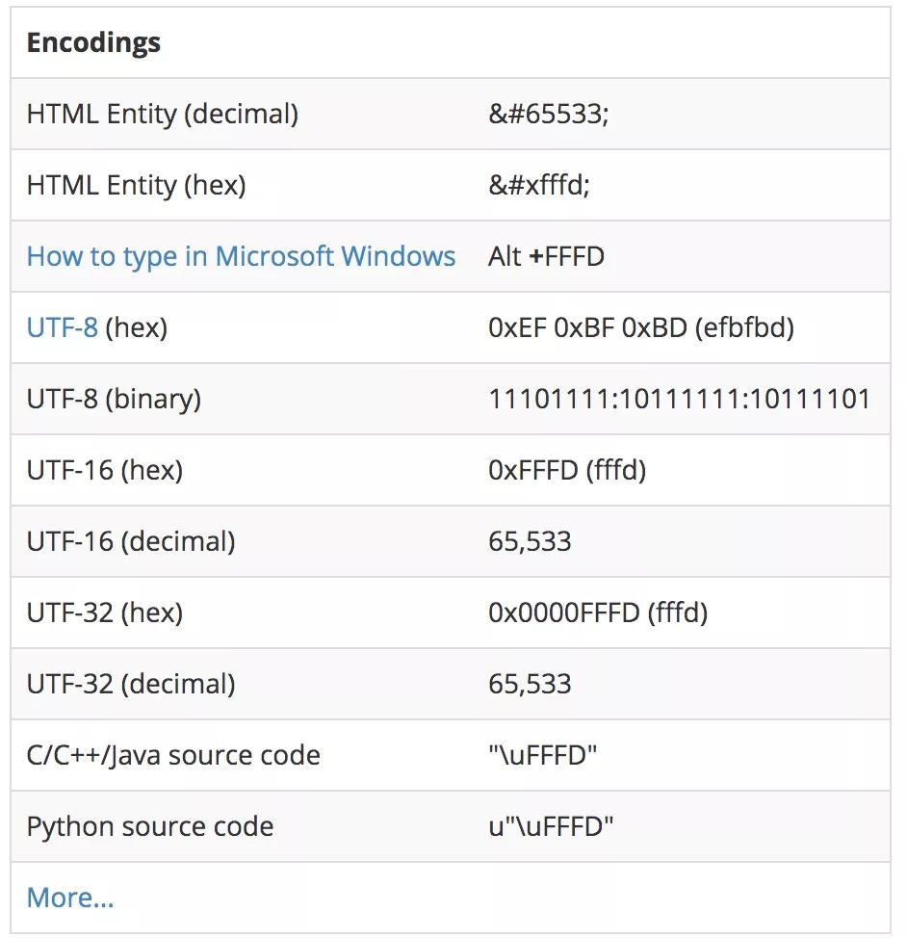907x938 pixels.
Task: Click the Encodings table header
Action: 93,43
